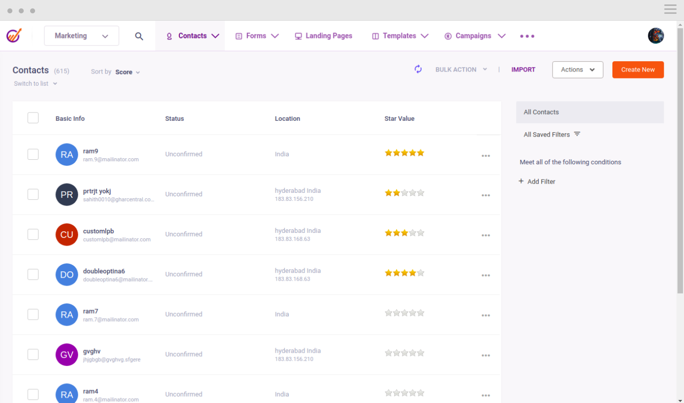Viewport: 684px width, 403px height.
Task: Click the app logo icon
Action: [14, 36]
